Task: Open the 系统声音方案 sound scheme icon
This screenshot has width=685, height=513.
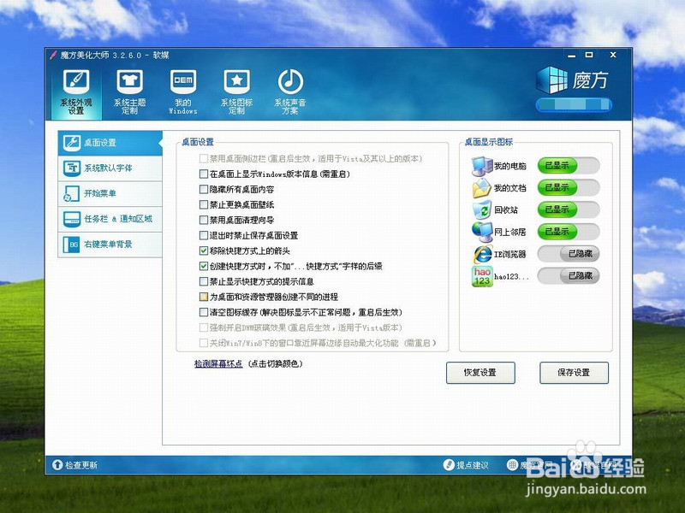Action: (291, 88)
